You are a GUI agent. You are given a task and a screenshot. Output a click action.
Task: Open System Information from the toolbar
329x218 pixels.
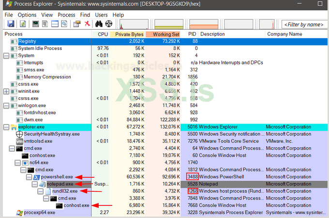pos(35,24)
